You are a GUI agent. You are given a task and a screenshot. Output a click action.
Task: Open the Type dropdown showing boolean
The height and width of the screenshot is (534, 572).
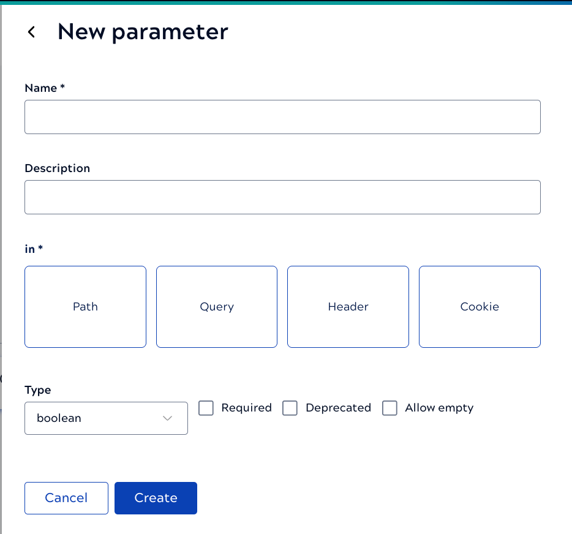pos(98,418)
